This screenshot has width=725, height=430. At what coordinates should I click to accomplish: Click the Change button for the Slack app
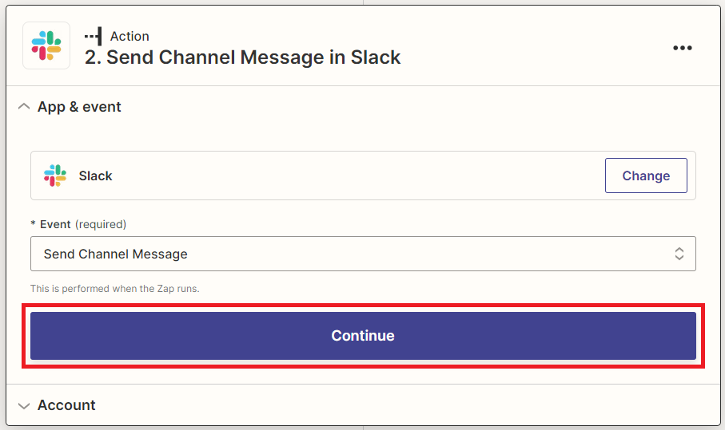[x=646, y=176]
